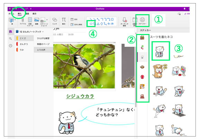Choose the red bug sticker category

[142, 77]
